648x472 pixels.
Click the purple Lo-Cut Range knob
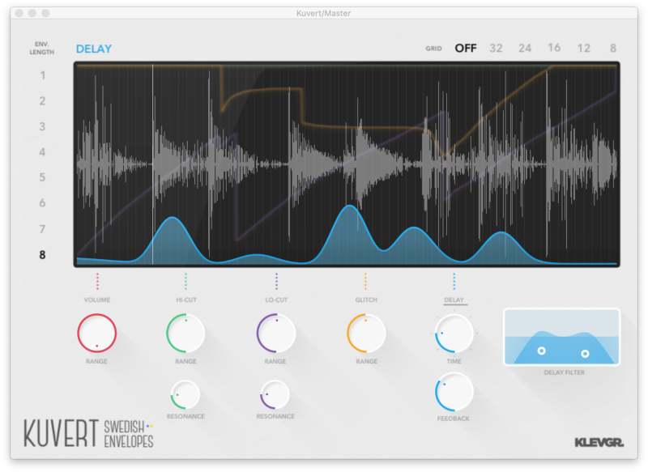pos(275,333)
